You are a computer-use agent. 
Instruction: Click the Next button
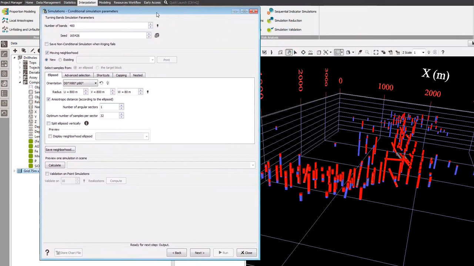(x=199, y=253)
